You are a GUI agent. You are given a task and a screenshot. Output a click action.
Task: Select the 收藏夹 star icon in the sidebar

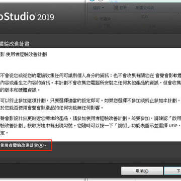coord(96,19)
